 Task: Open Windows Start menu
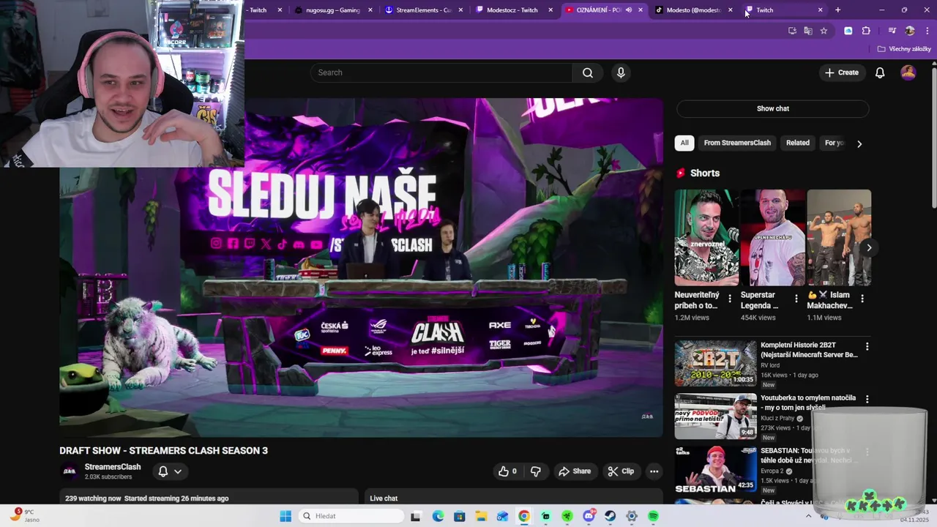(285, 516)
